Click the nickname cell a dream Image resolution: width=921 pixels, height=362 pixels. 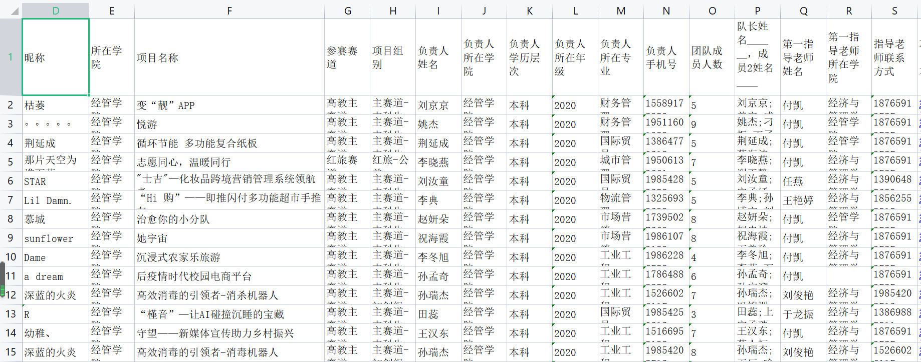pyautogui.click(x=56, y=276)
